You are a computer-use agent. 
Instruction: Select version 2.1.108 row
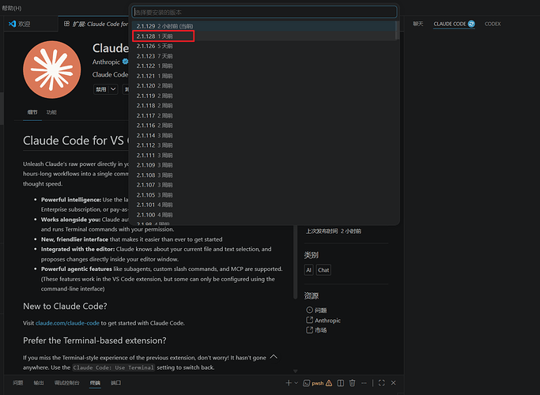pos(264,175)
